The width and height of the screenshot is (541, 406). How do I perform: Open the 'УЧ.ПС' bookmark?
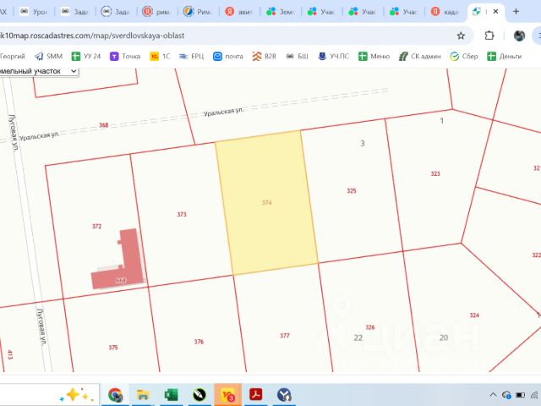(x=333, y=57)
